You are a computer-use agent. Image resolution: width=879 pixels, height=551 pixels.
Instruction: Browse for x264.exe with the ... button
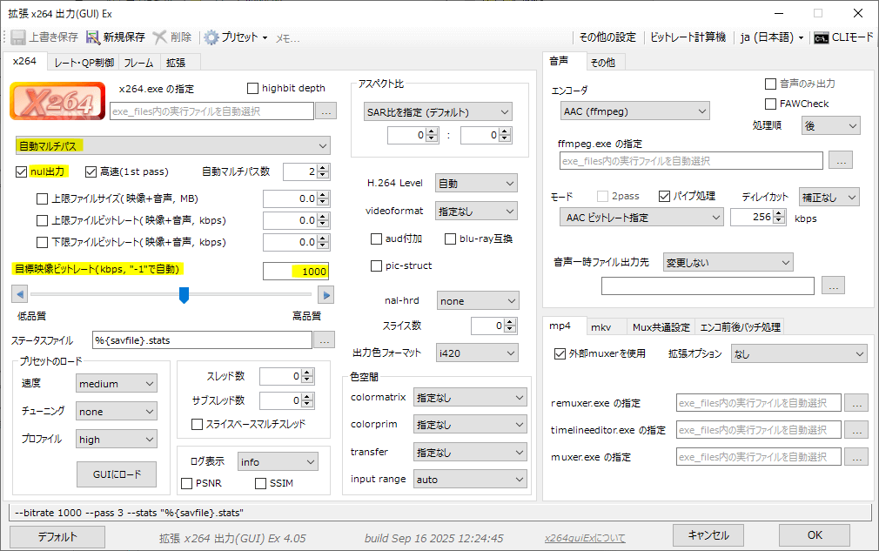(325, 111)
